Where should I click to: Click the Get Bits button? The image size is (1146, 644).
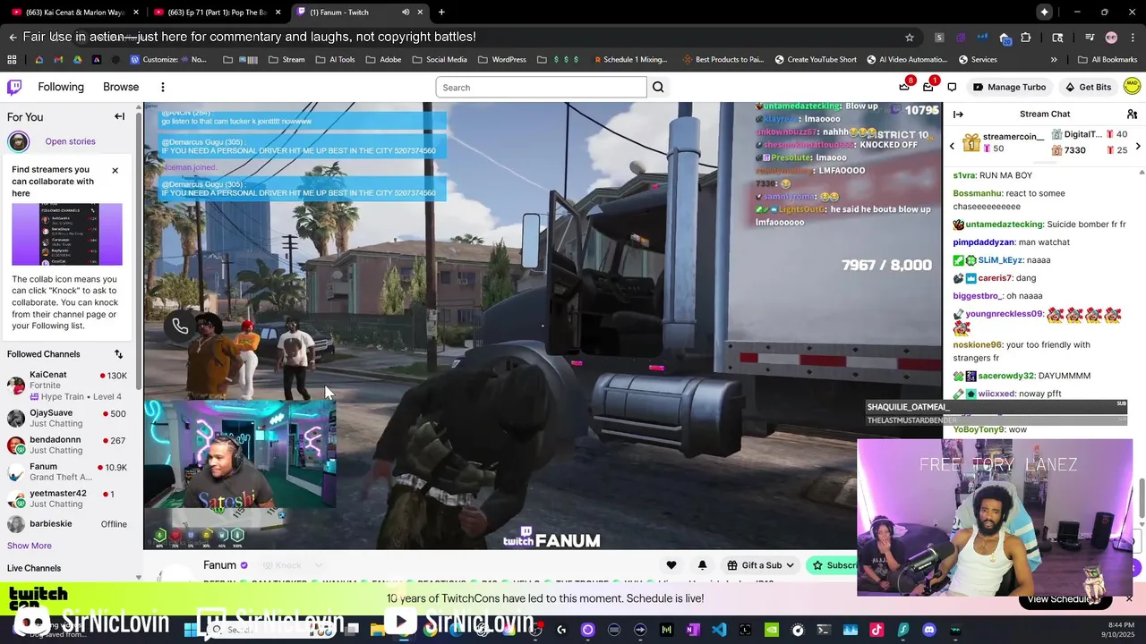[x=1088, y=87]
